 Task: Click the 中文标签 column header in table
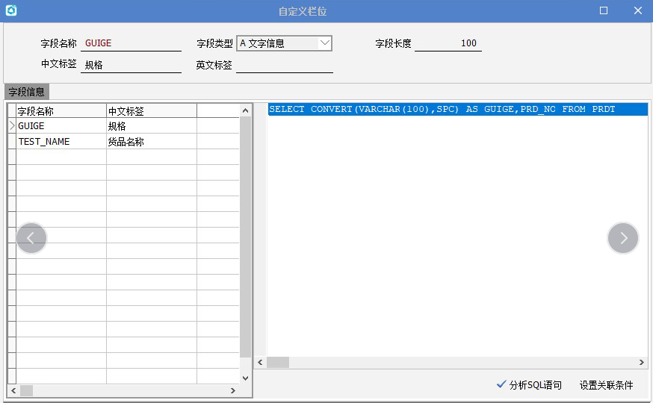[x=151, y=110]
